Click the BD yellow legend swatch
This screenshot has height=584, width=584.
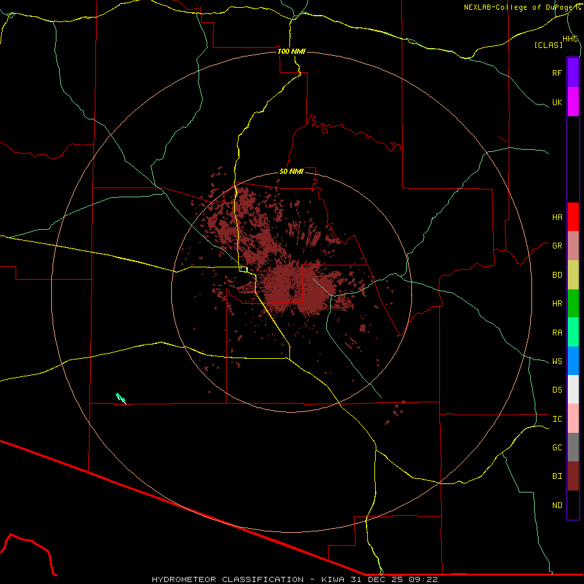(573, 275)
